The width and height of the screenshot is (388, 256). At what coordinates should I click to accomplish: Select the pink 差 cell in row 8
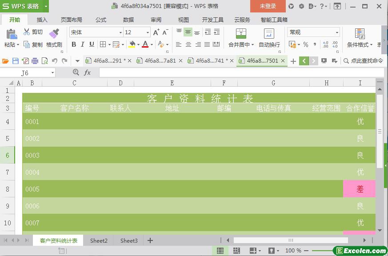(x=359, y=189)
